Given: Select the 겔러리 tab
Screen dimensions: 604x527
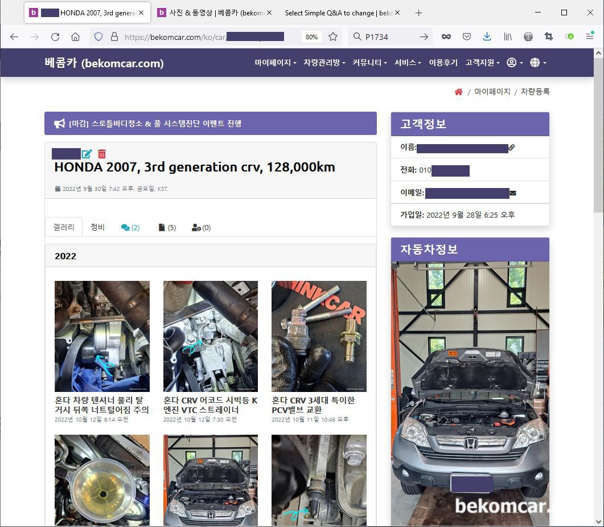Looking at the screenshot, I should [x=64, y=227].
